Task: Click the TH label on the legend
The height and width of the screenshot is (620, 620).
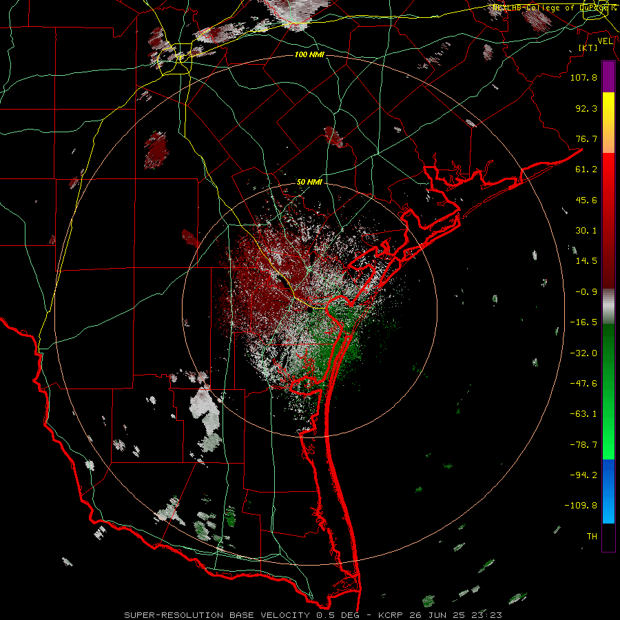Action: [x=592, y=537]
